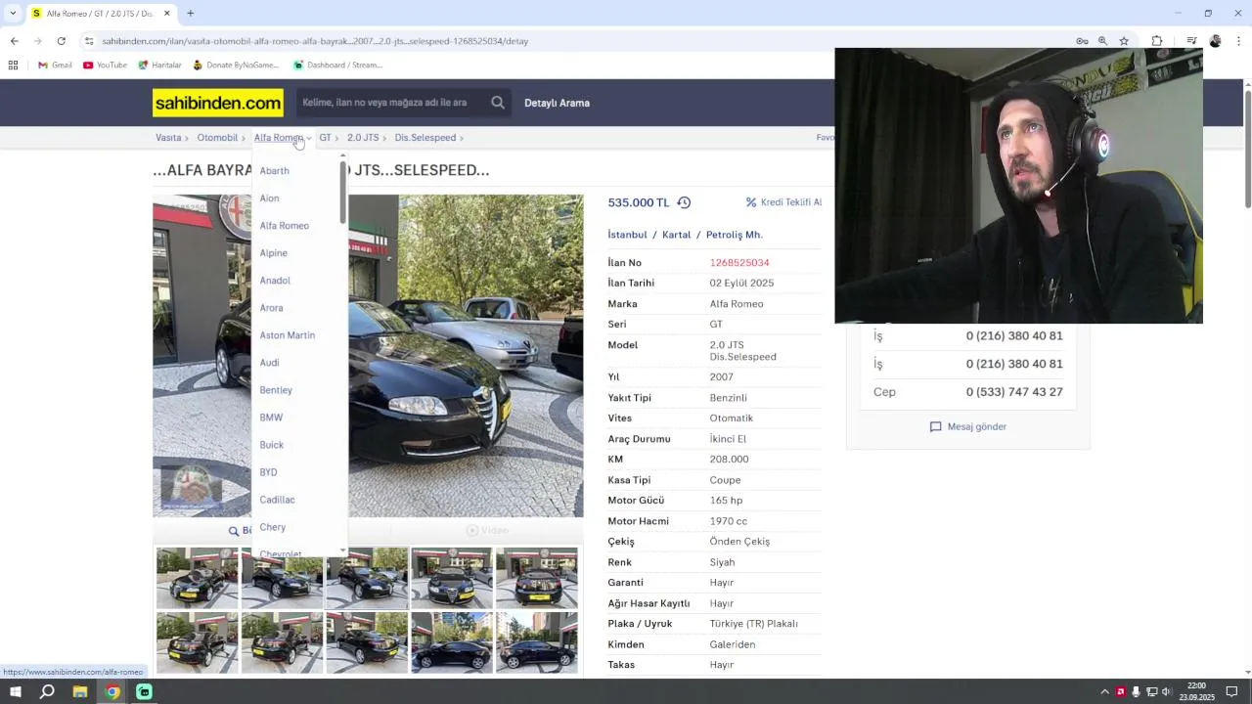The image size is (1252, 704).
Task: Expand the 2.0 JTS breadcrumb dropdown
Action: [x=384, y=138]
